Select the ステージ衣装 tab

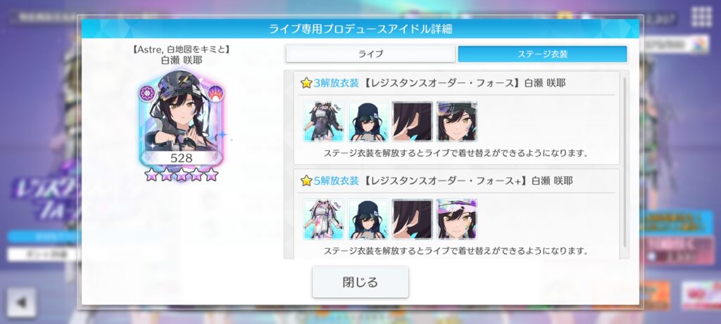(x=543, y=54)
